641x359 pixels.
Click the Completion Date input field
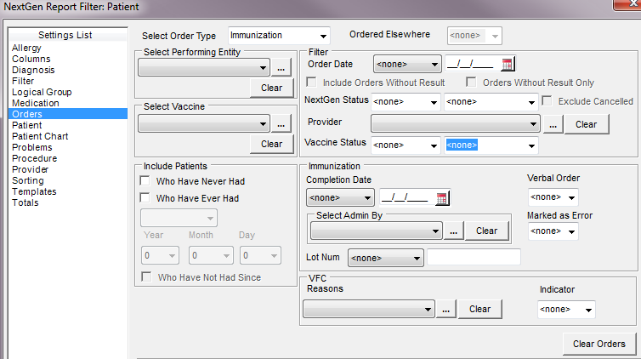[407, 198]
